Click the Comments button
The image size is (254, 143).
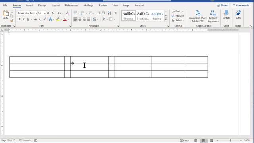pyautogui.click(x=241, y=5)
